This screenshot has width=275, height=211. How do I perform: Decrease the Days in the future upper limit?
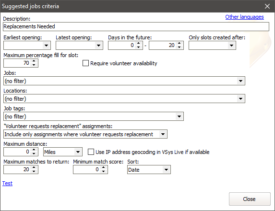(x=179, y=47)
